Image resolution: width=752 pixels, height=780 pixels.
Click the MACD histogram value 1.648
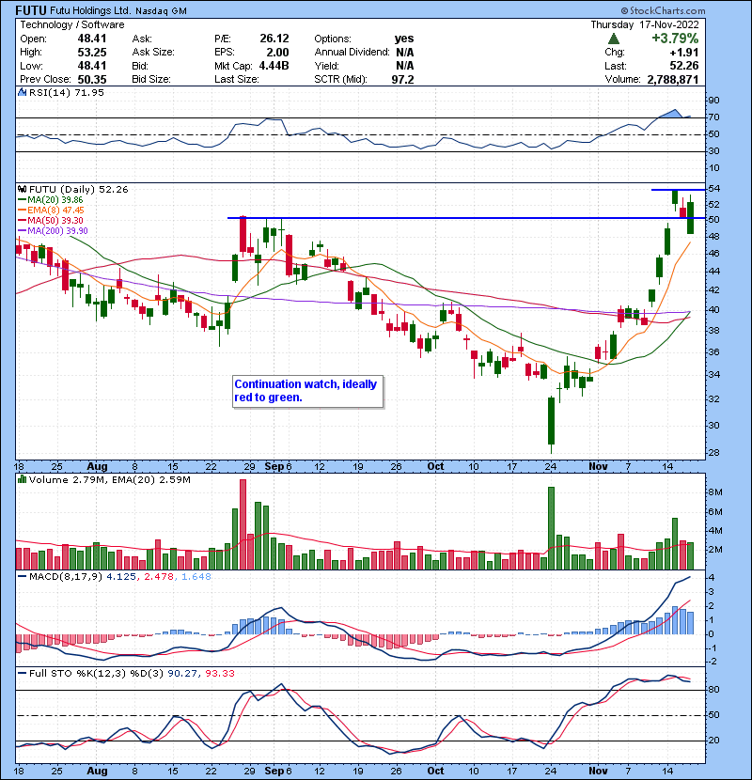196,577
